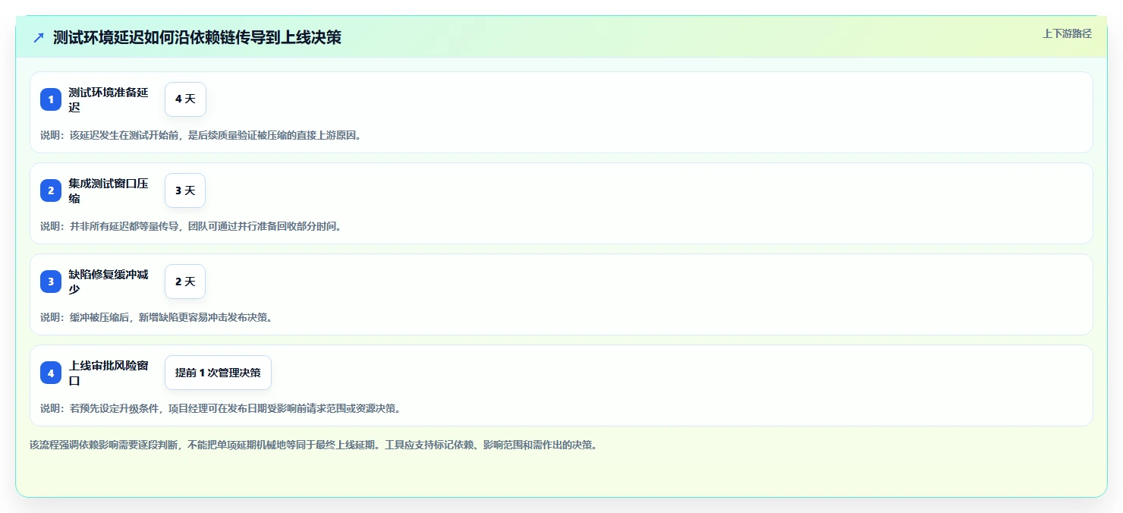Viewport: 1123px width, 513px height.
Task: Click the title "测试环境延迟如何沿依赖链传导到上线决策"
Action: click(x=197, y=37)
